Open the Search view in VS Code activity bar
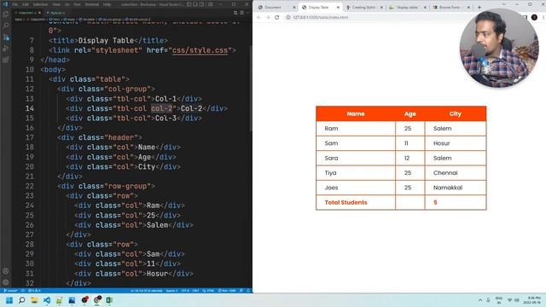 click(6, 26)
